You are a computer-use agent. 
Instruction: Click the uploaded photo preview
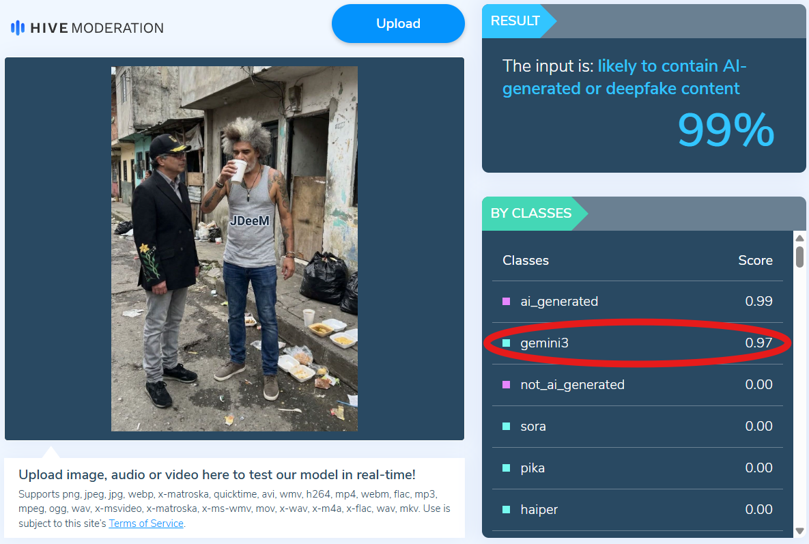tap(234, 248)
